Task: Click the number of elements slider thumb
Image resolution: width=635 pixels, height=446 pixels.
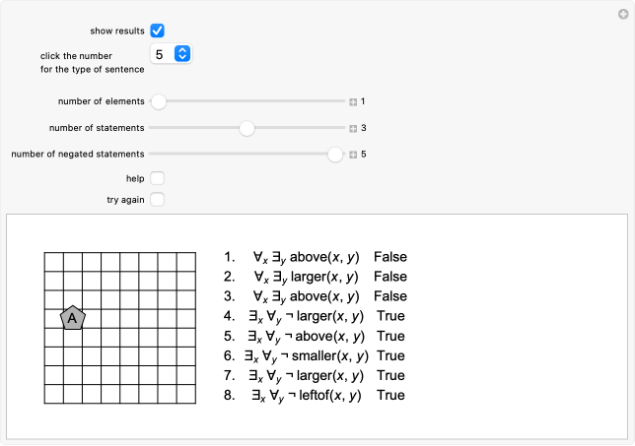Action: [x=159, y=101]
